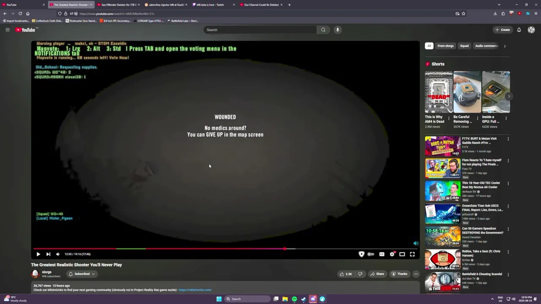Open File Explorer from the taskbar
The image size is (541, 304).
(x=285, y=299)
